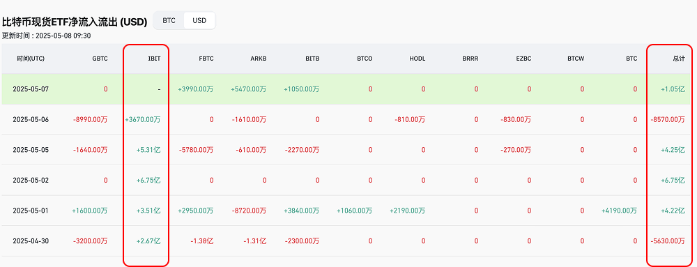Click the +1600.00万 GBTC value
Image resolution: width=697 pixels, height=267 pixels.
[90, 211]
